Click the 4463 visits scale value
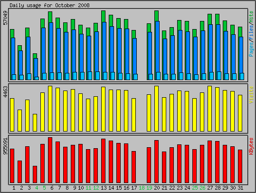Viewport: 256px width, 193px height. click(x=5, y=92)
